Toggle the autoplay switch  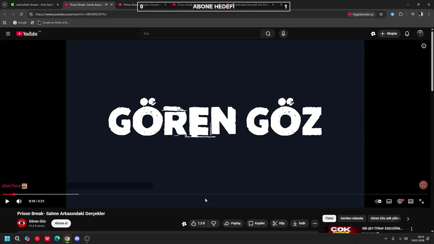378,201
